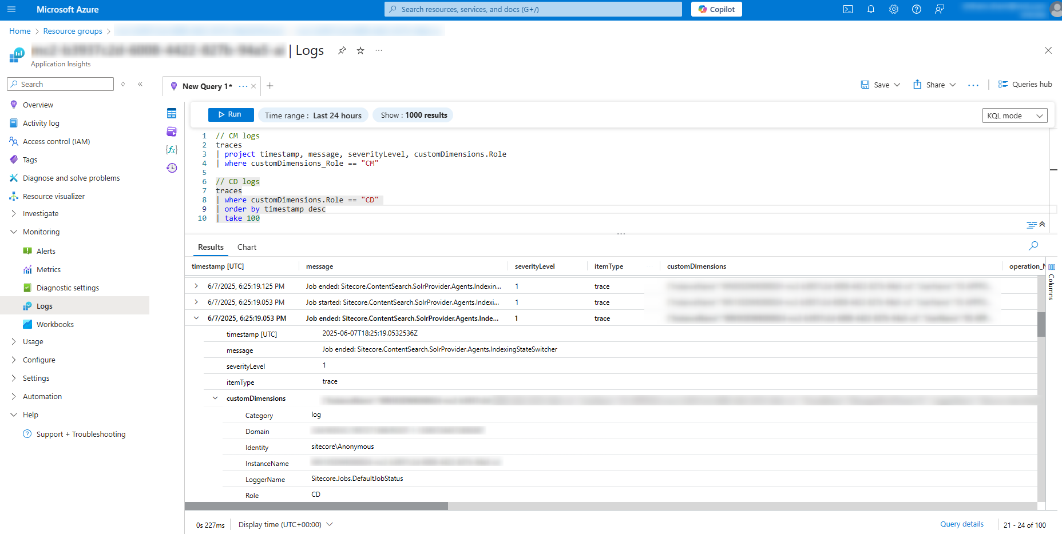Image resolution: width=1062 pixels, height=534 pixels.
Task: Collapse the Monitoring section
Action: pyautogui.click(x=14, y=232)
